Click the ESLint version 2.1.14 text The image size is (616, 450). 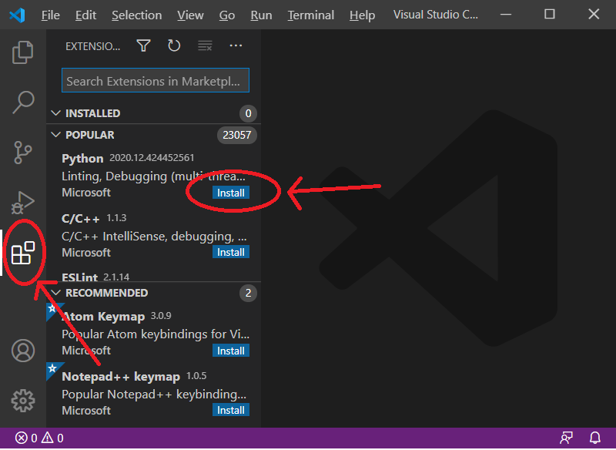point(116,277)
